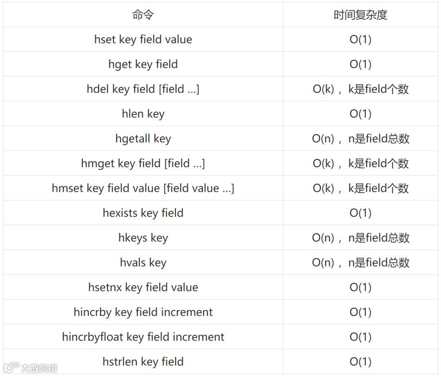Click the 大数跨境 watermark text
Viewport: 441px width, 376px height.
tap(39, 368)
